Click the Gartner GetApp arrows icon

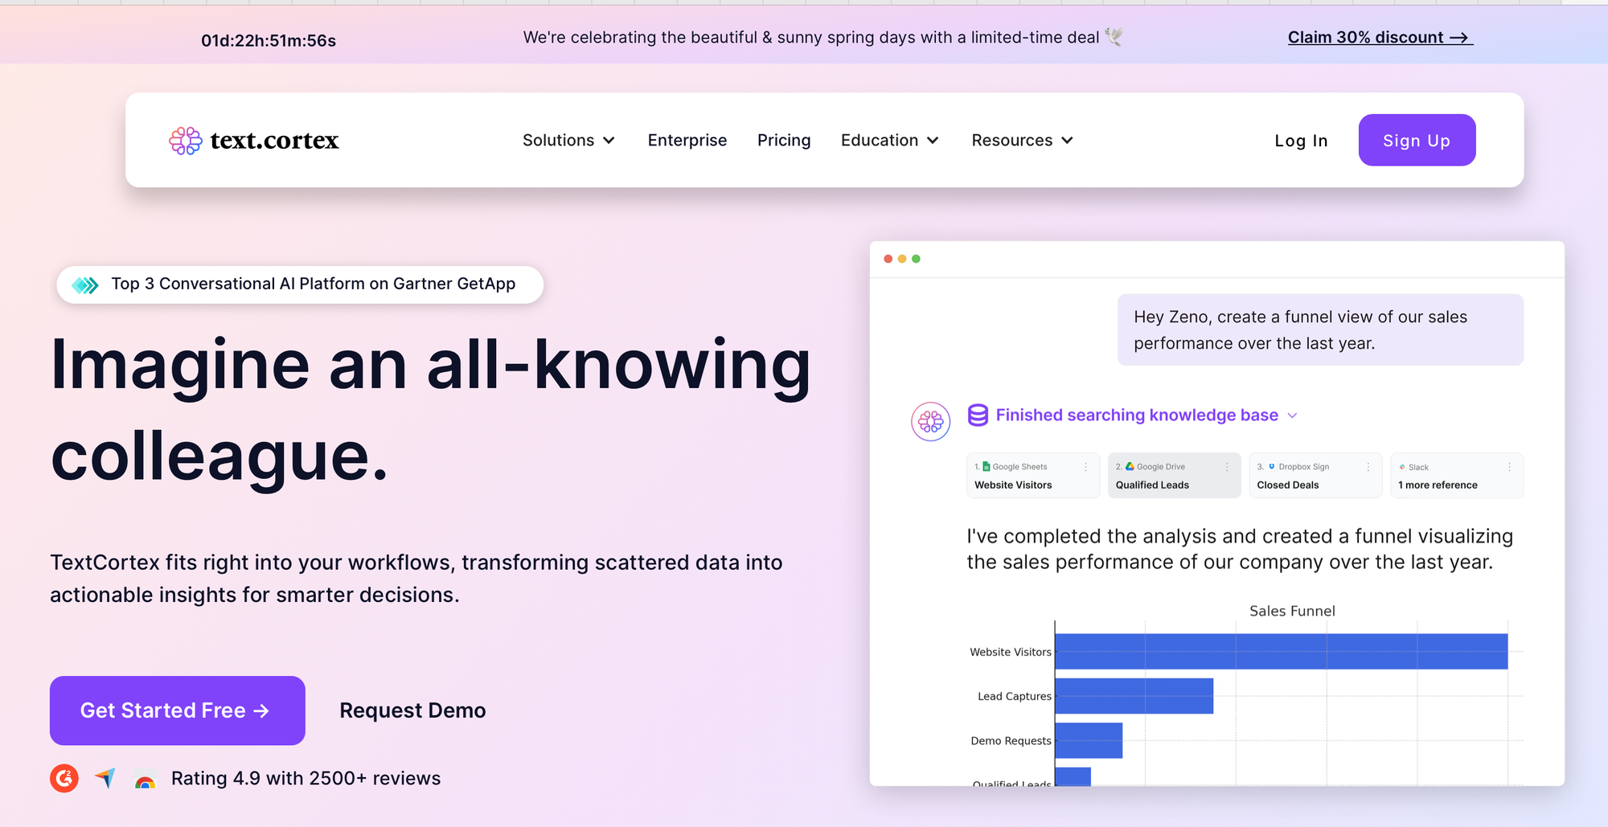click(x=85, y=285)
